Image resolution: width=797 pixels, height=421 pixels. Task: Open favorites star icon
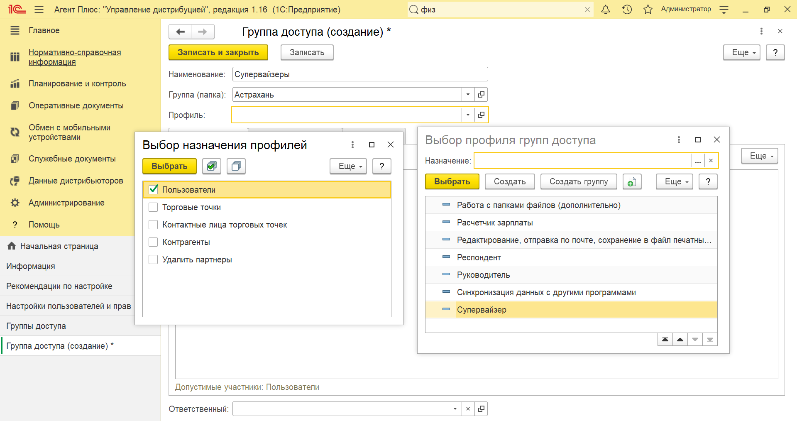[648, 9]
